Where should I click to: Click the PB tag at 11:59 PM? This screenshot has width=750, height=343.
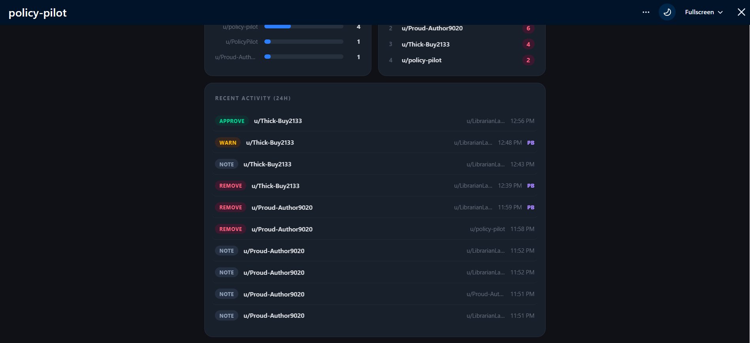(x=531, y=207)
